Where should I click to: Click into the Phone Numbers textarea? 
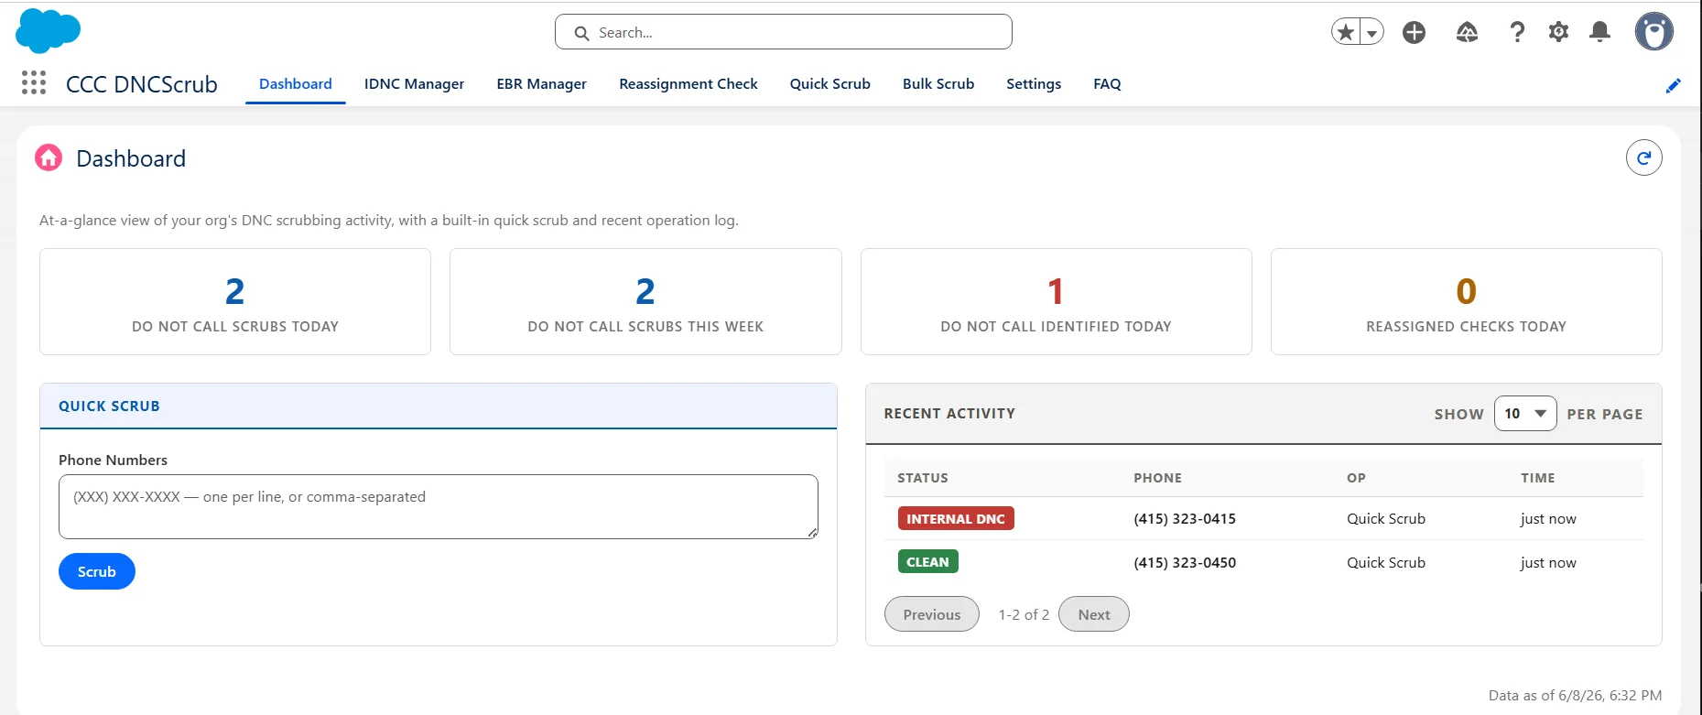tap(438, 506)
